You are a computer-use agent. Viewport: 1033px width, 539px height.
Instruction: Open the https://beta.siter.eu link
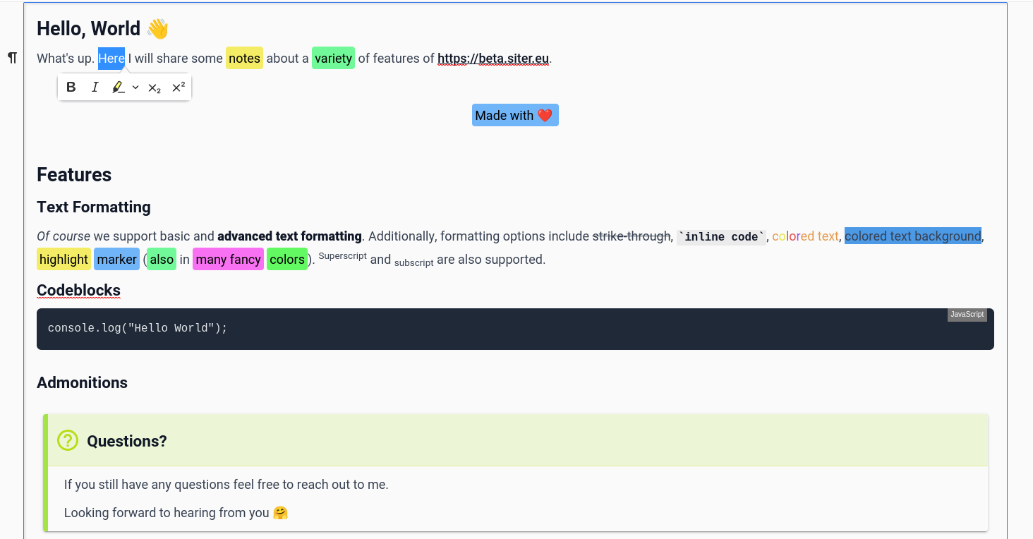493,59
